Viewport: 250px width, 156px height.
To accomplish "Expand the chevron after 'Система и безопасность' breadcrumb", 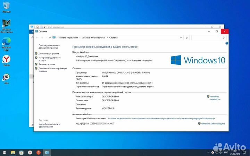I will coord(107,37).
